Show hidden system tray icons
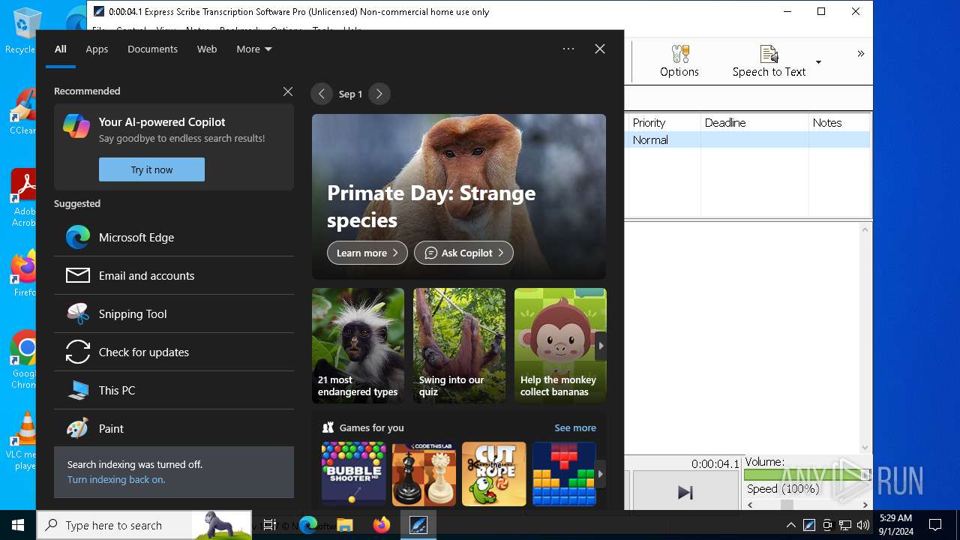The image size is (960, 540). click(x=790, y=525)
